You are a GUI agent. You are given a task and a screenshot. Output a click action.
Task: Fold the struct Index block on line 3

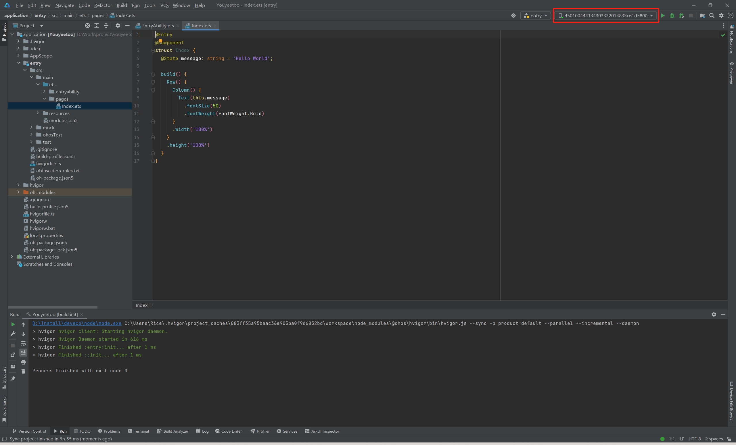(153, 51)
